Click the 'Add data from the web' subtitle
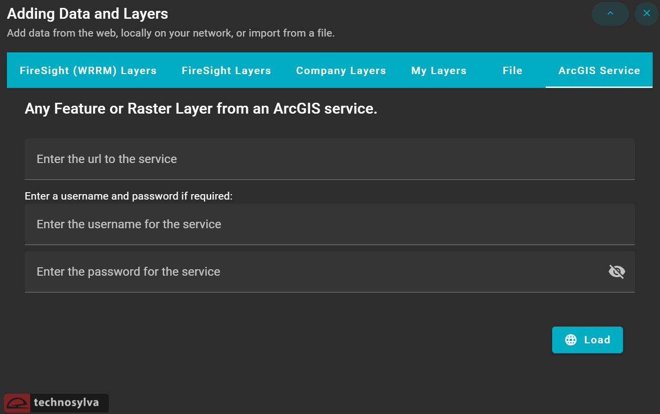 (171, 34)
